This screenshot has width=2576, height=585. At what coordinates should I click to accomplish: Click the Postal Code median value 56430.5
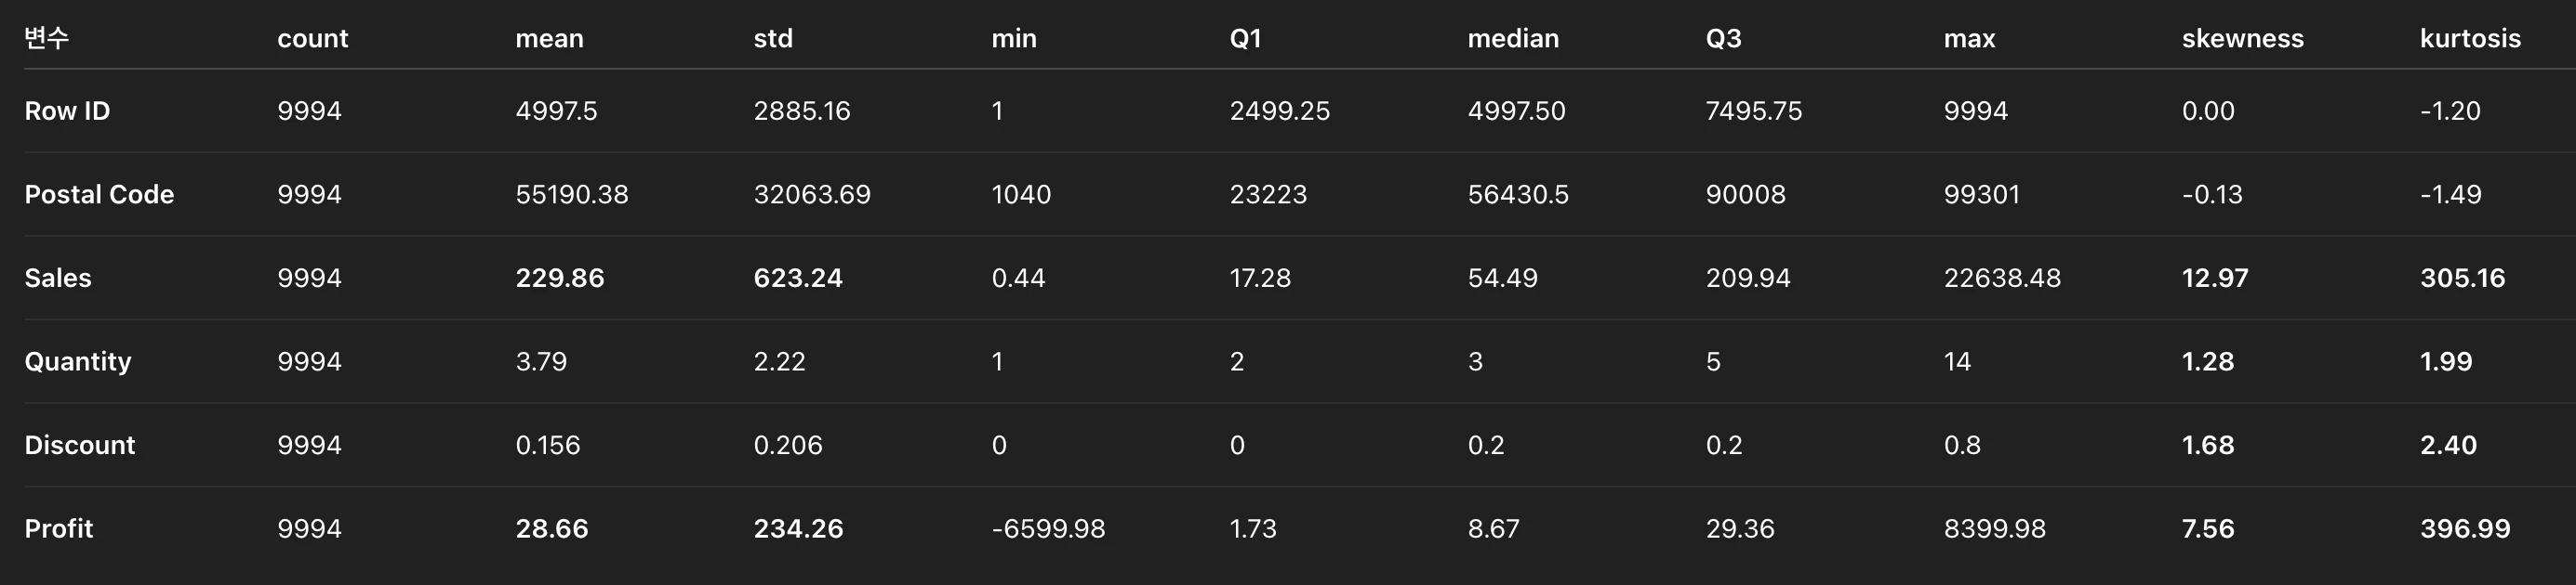[1517, 195]
